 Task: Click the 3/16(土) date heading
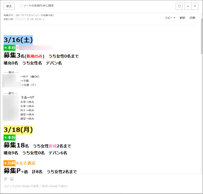pyautogui.click(x=18, y=40)
